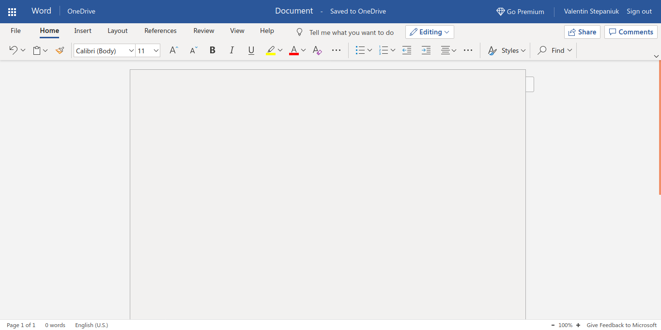Click the Shrink Font icon
This screenshot has height=330, width=661.
pos(193,50)
